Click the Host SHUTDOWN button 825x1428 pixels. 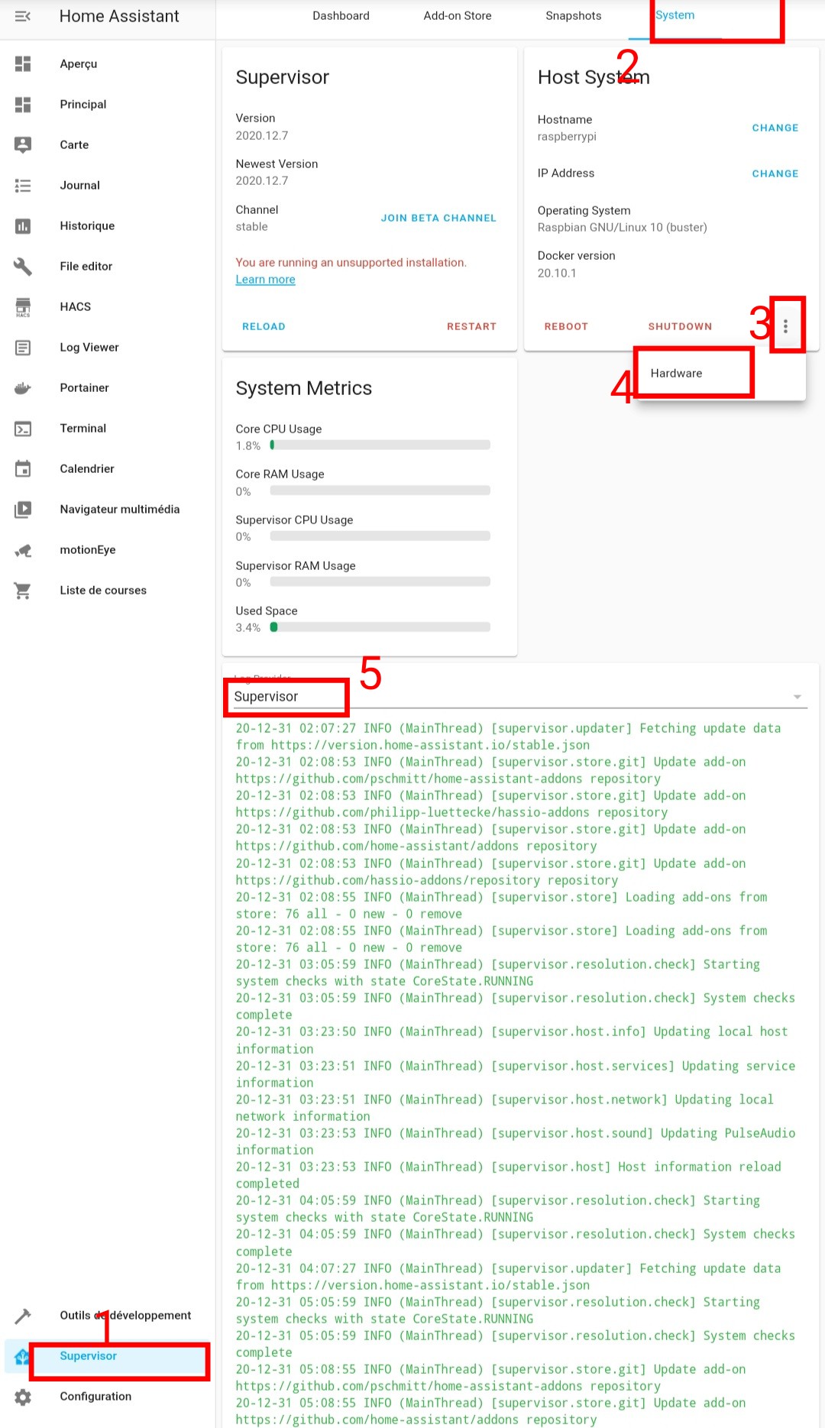click(x=680, y=326)
